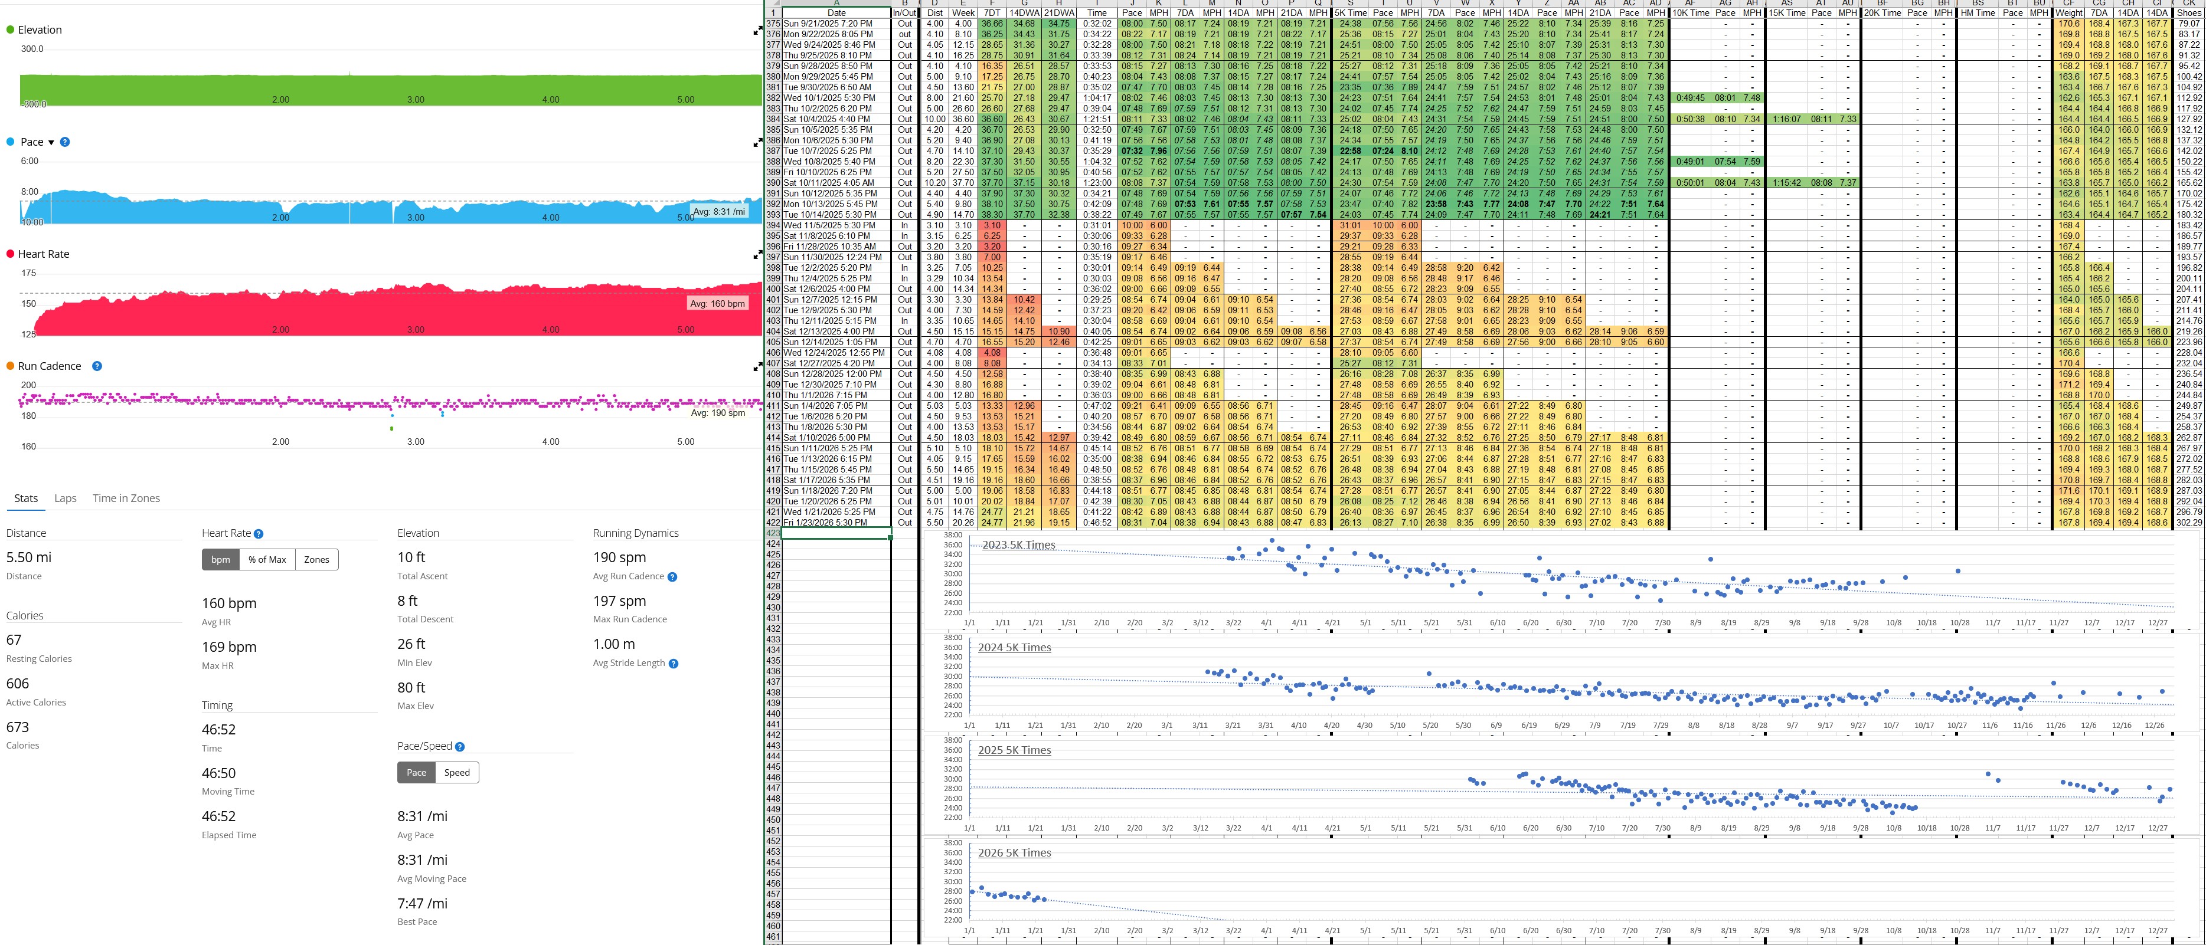2206x945 pixels.
Task: Click help icon next to Heart Rate stats heading
Action: click(259, 534)
